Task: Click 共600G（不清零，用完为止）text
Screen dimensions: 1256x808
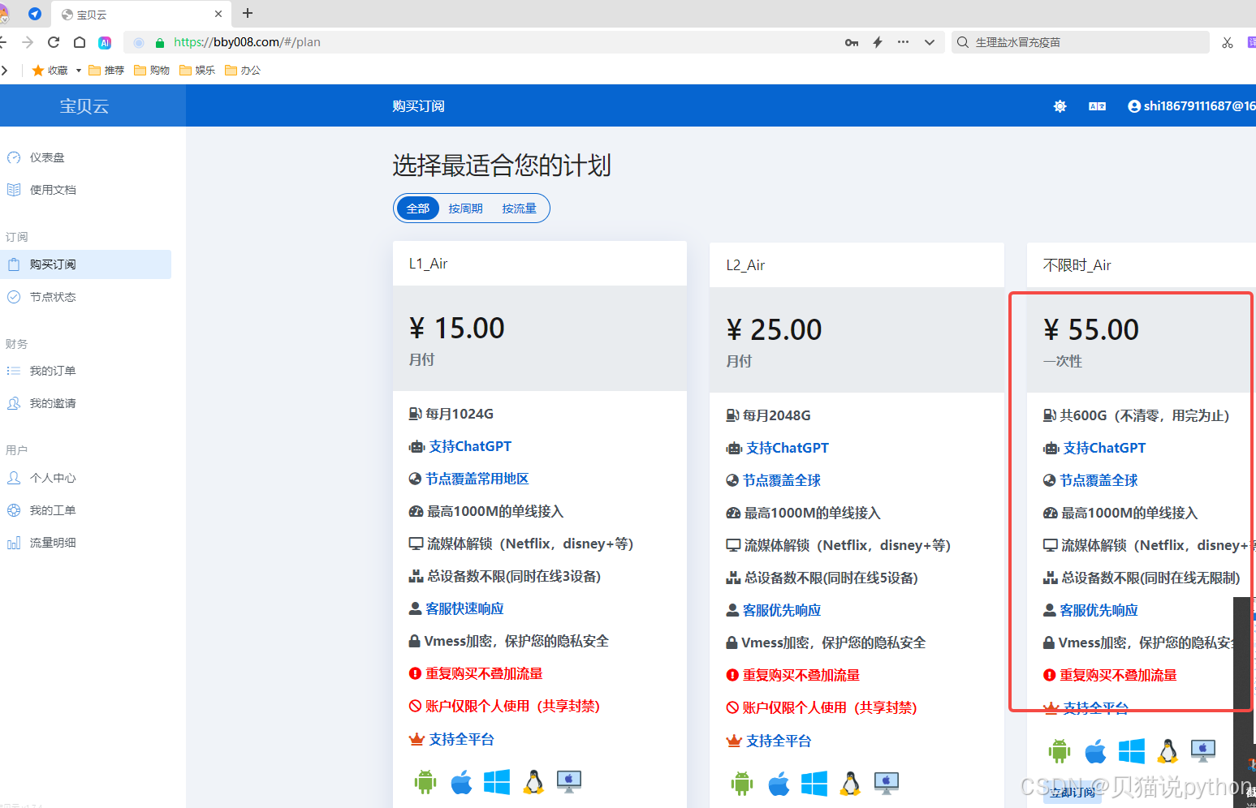Action: (1145, 415)
